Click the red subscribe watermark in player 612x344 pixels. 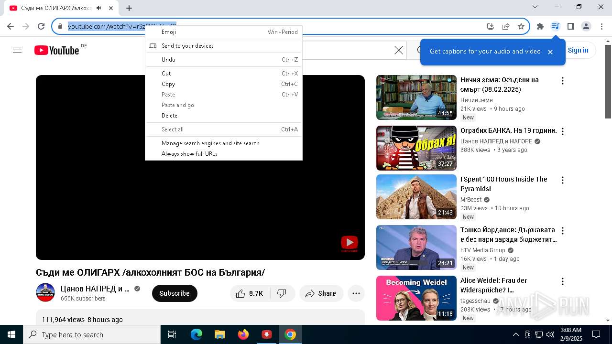(349, 244)
